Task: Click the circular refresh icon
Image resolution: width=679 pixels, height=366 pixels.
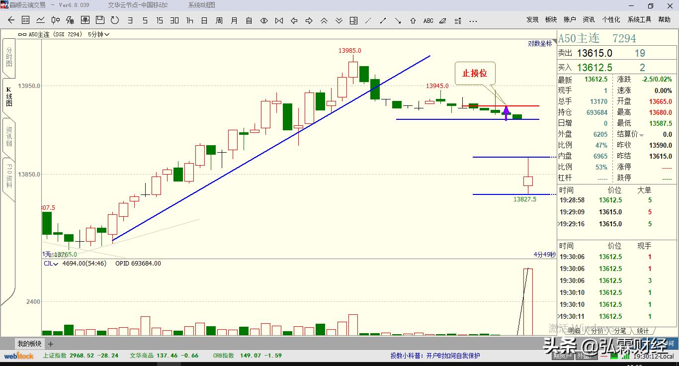Action: pos(115,20)
